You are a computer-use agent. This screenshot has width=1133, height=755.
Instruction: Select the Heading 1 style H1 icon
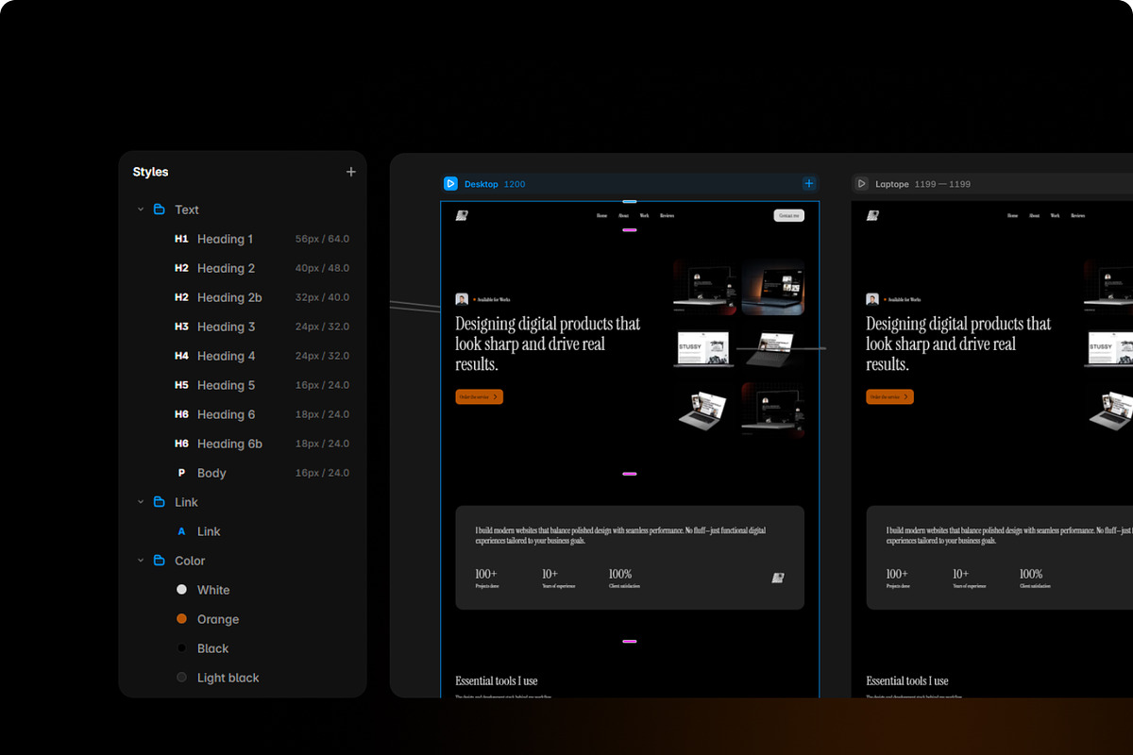click(181, 239)
